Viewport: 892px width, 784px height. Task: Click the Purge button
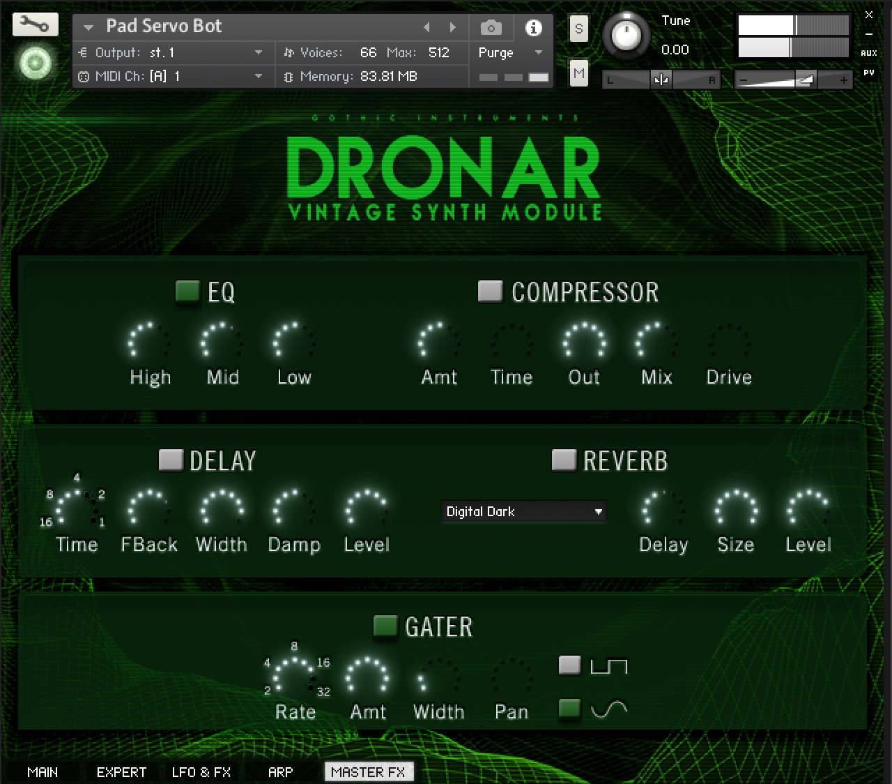495,52
